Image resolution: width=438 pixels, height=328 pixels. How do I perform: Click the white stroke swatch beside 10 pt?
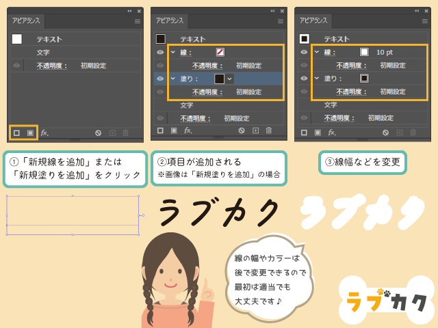(x=364, y=52)
